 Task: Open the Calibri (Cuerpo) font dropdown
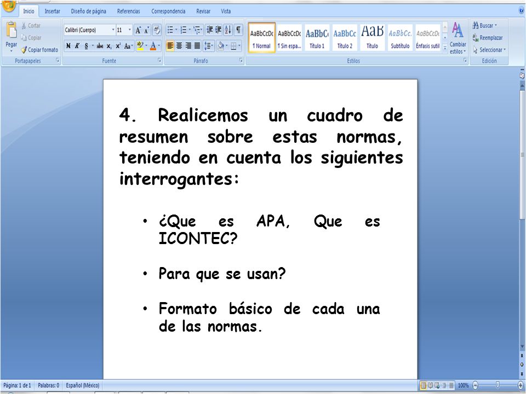(x=113, y=30)
